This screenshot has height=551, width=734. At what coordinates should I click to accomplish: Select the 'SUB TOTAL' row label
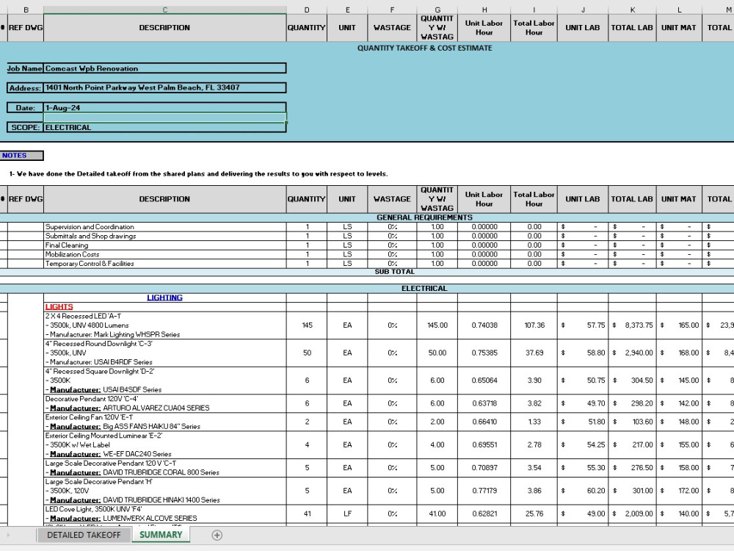point(395,272)
